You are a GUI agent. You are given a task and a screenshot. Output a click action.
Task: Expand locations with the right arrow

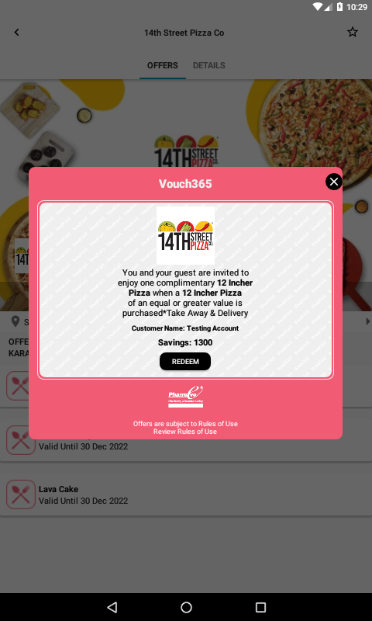tap(368, 321)
